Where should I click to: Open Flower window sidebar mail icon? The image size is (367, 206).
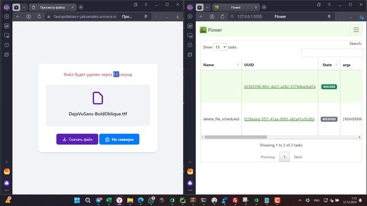[x=190, y=172]
